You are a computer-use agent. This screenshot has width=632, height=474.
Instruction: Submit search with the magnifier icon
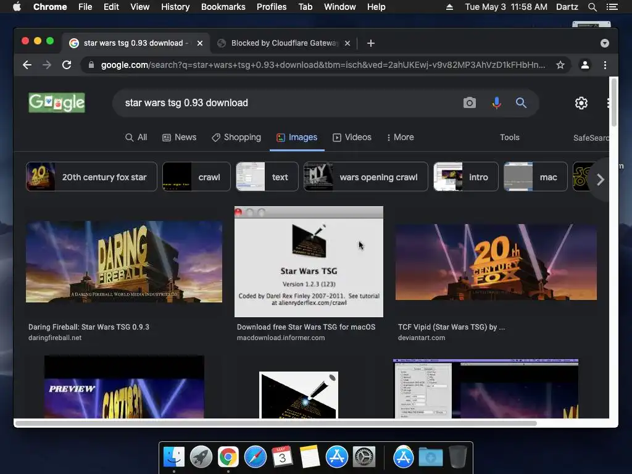click(521, 103)
